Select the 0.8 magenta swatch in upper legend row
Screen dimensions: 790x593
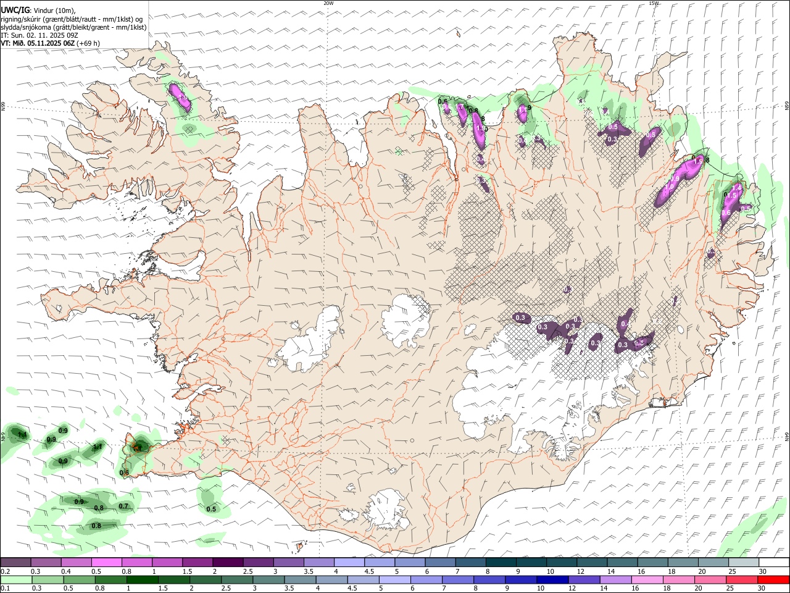(x=137, y=562)
